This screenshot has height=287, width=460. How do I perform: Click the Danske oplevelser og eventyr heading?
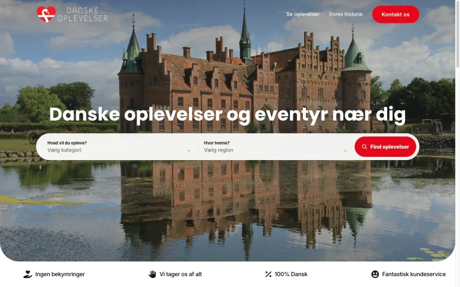point(227,114)
